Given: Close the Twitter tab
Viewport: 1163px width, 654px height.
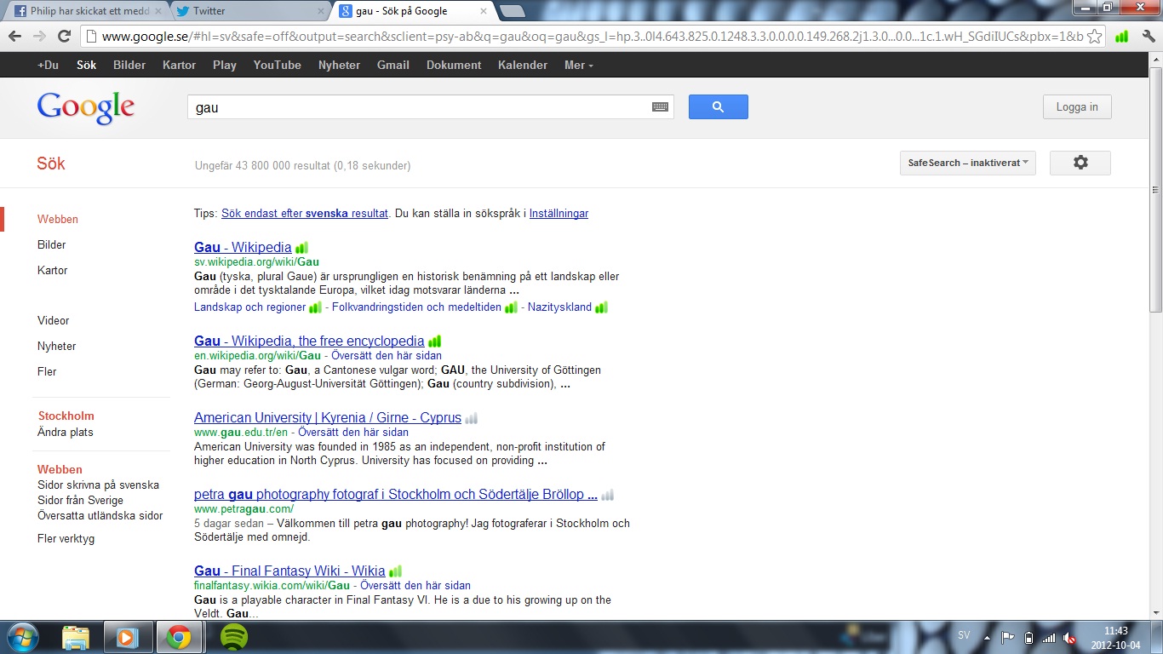Looking at the screenshot, I should click(321, 11).
